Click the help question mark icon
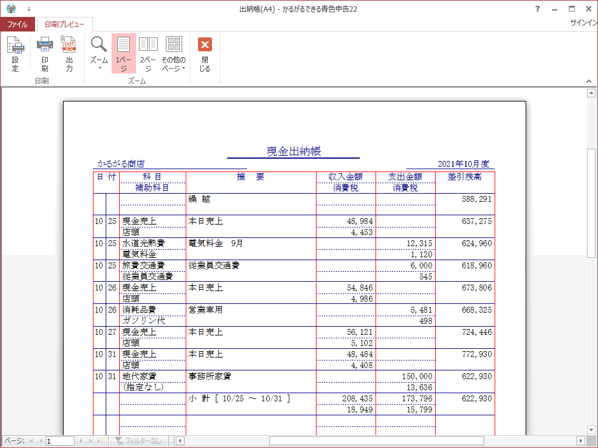The image size is (598, 448). [537, 9]
